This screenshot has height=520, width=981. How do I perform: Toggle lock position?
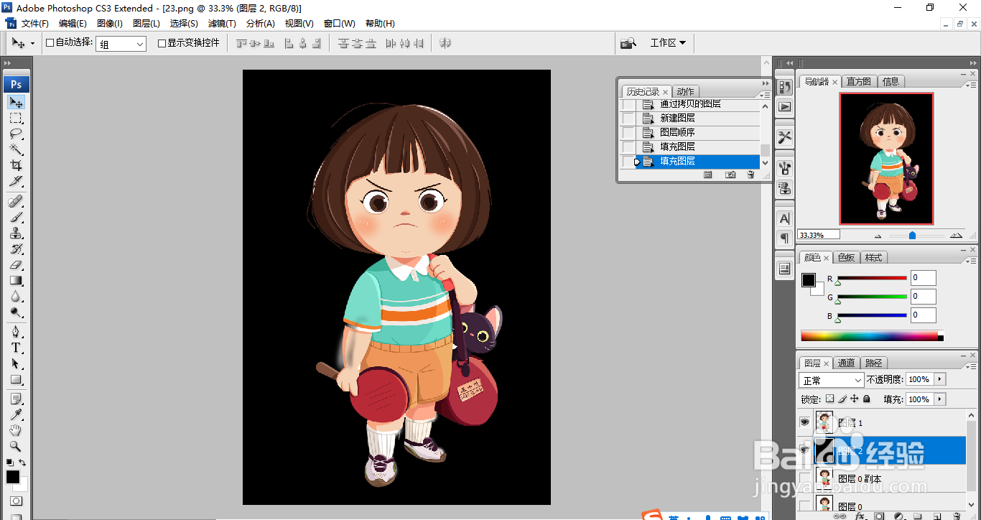pyautogui.click(x=855, y=399)
